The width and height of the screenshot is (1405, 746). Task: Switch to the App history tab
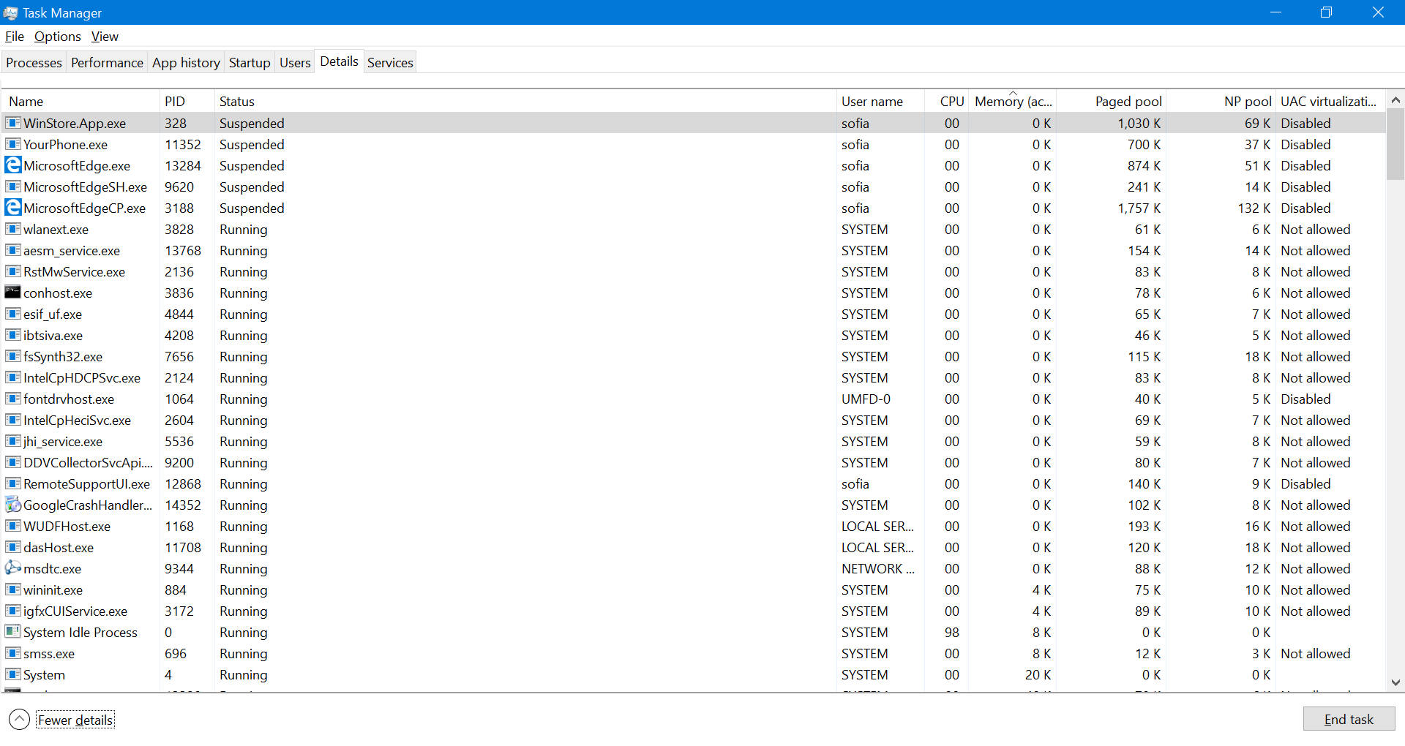coord(186,63)
